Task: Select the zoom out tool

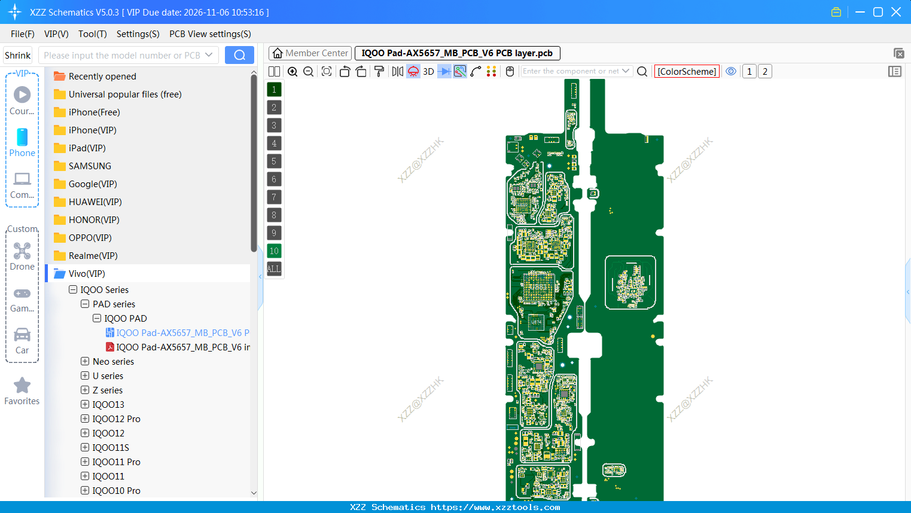Action: pyautogui.click(x=308, y=71)
